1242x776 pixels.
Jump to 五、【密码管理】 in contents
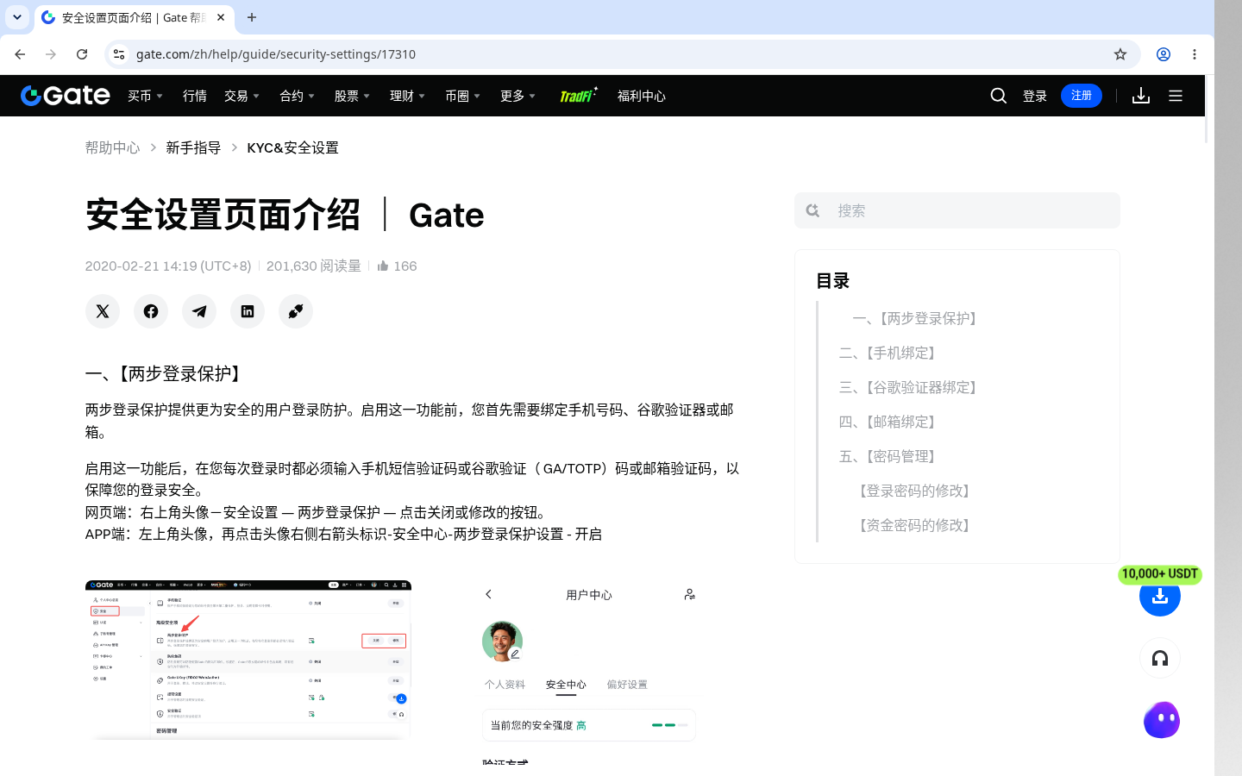click(x=890, y=456)
